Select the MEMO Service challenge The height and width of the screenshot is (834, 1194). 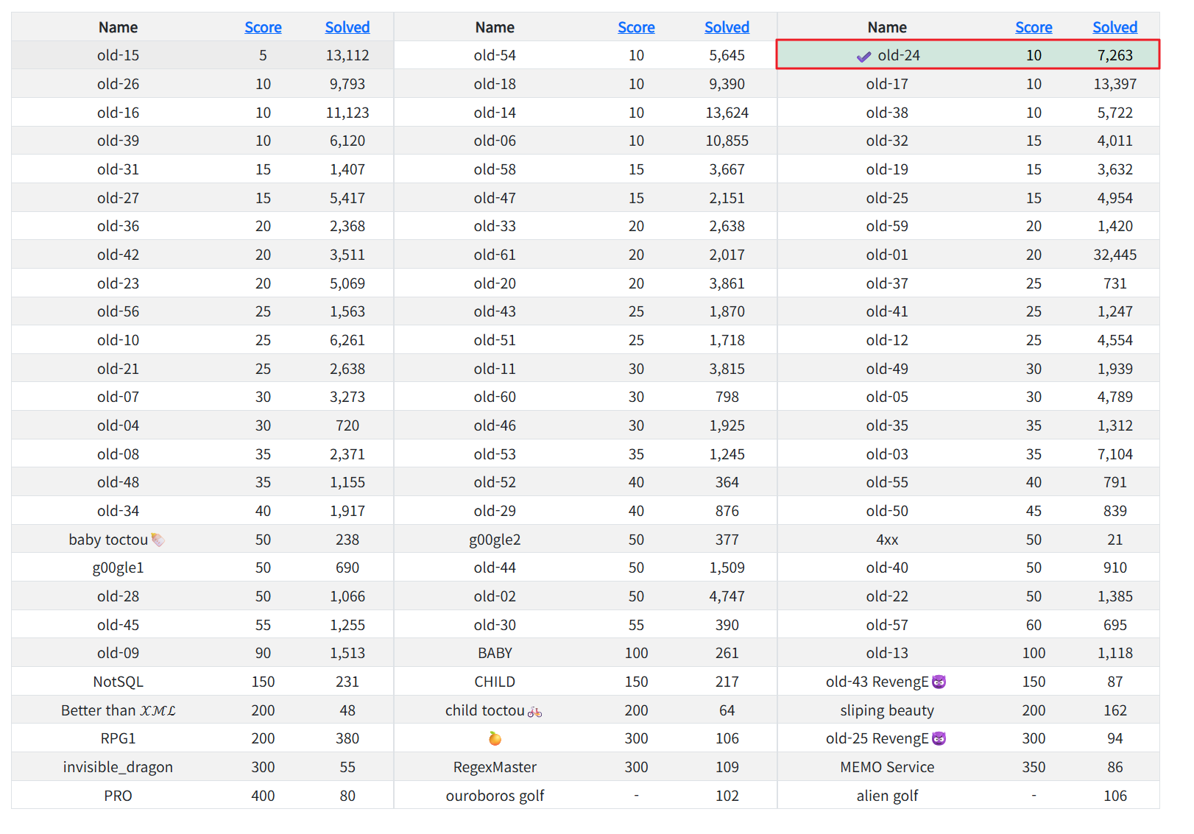pos(887,767)
